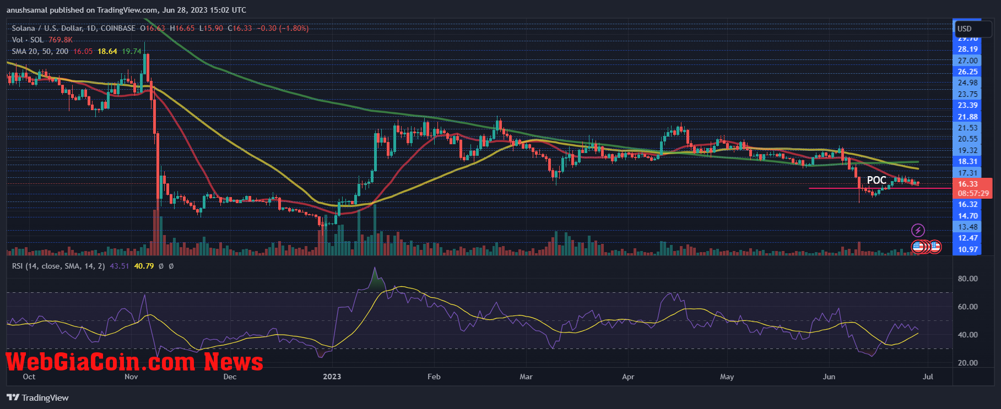Click the 21.53 price level label
Viewport: 1001px width, 409px height.
(968, 128)
